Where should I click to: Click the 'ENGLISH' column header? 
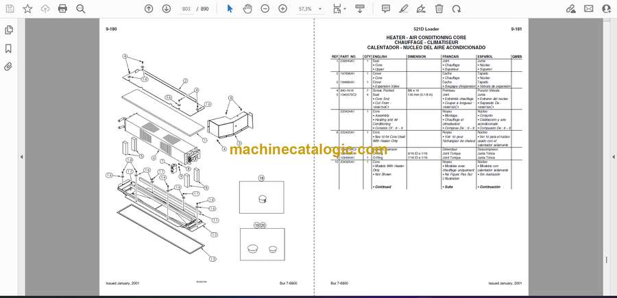tap(379, 57)
